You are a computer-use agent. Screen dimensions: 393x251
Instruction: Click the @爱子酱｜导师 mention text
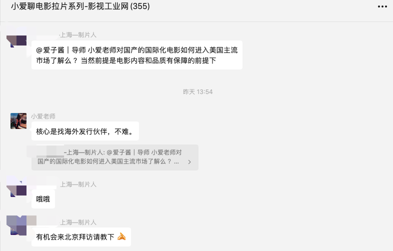(61, 50)
